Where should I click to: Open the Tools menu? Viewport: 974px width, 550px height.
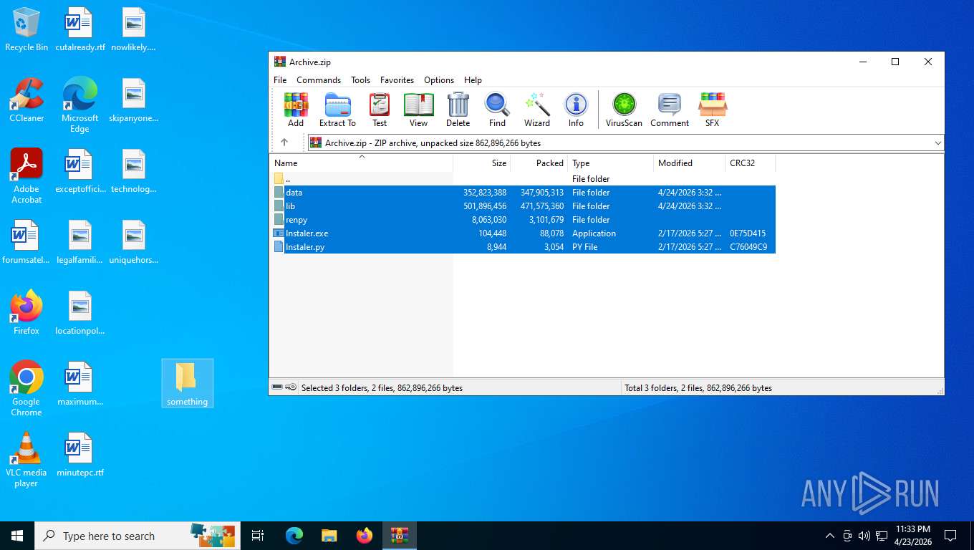360,80
